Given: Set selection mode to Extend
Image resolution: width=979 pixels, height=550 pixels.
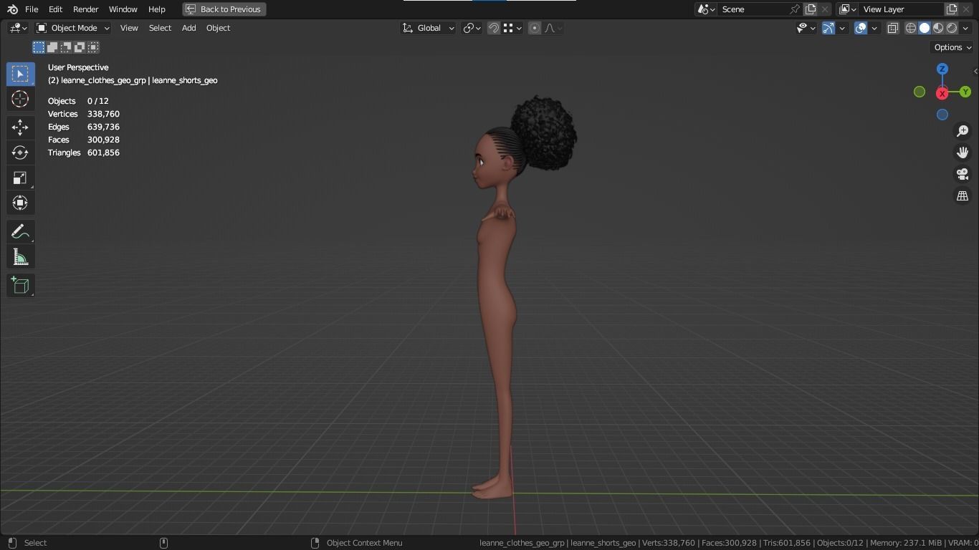Looking at the screenshot, I should click(x=52, y=47).
